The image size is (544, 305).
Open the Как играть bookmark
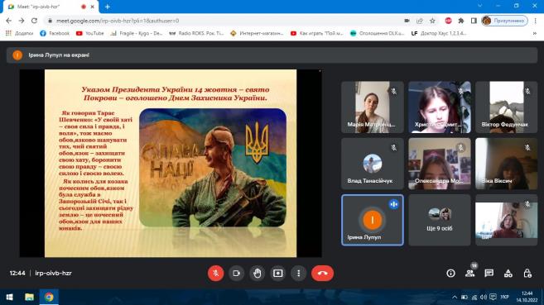[x=317, y=33]
